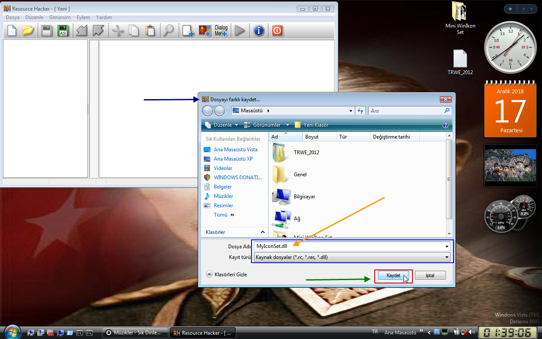Click the Paste clipboard icon
This screenshot has height=339, width=542.
pyautogui.click(x=150, y=31)
